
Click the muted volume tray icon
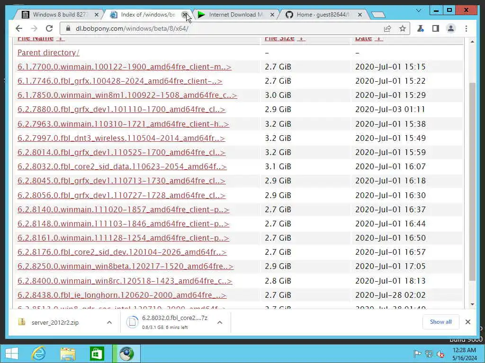440,354
